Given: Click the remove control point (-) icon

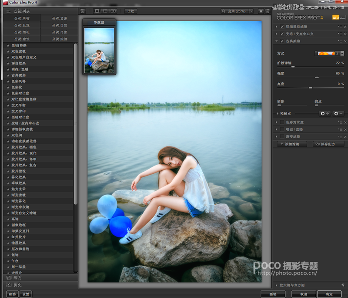Looking at the screenshot, I should (339, 113).
